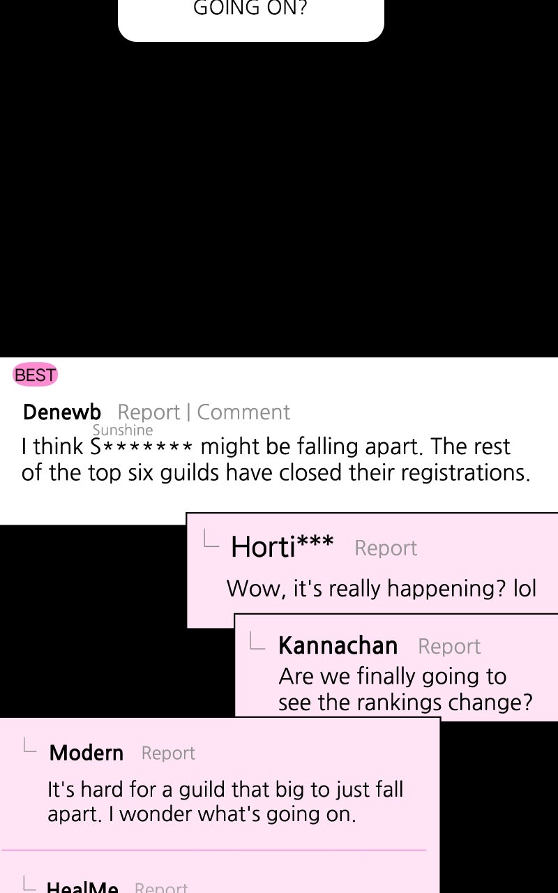Click the Sunshine annotation above censored name

point(123,430)
